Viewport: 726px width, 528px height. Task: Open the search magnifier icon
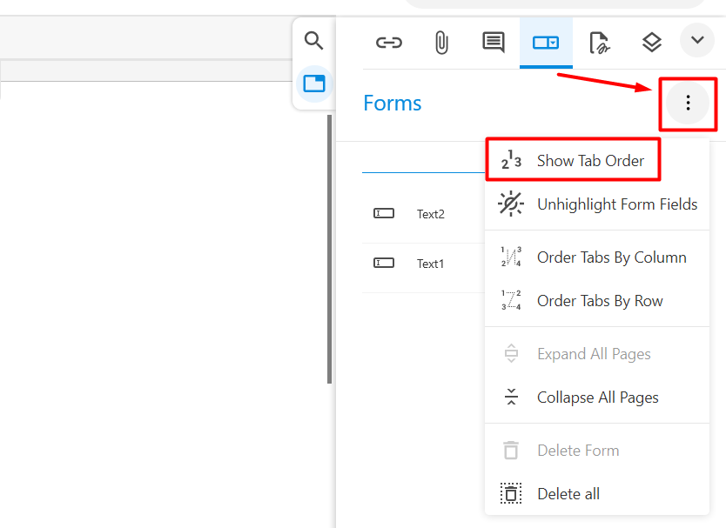pyautogui.click(x=313, y=41)
